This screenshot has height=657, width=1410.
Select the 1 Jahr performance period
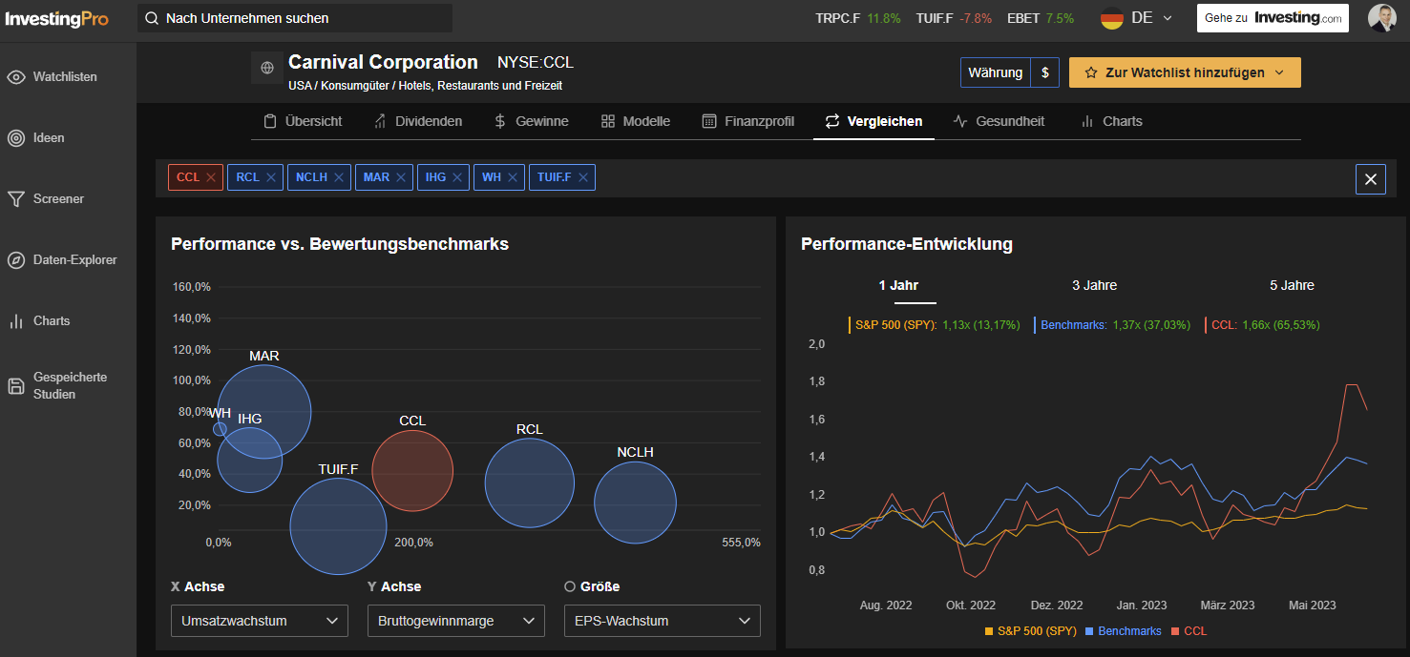point(898,285)
